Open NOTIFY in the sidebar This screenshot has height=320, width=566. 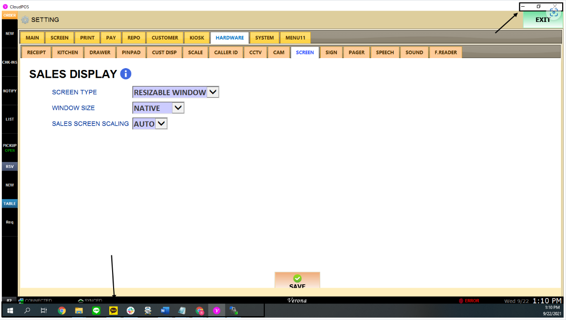pos(10,91)
